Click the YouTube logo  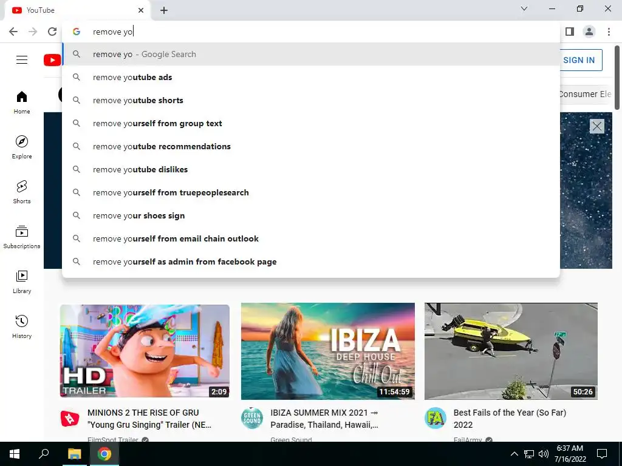(52, 60)
